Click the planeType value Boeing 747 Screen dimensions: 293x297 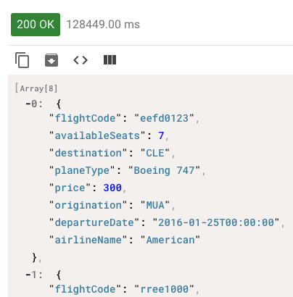(164, 170)
